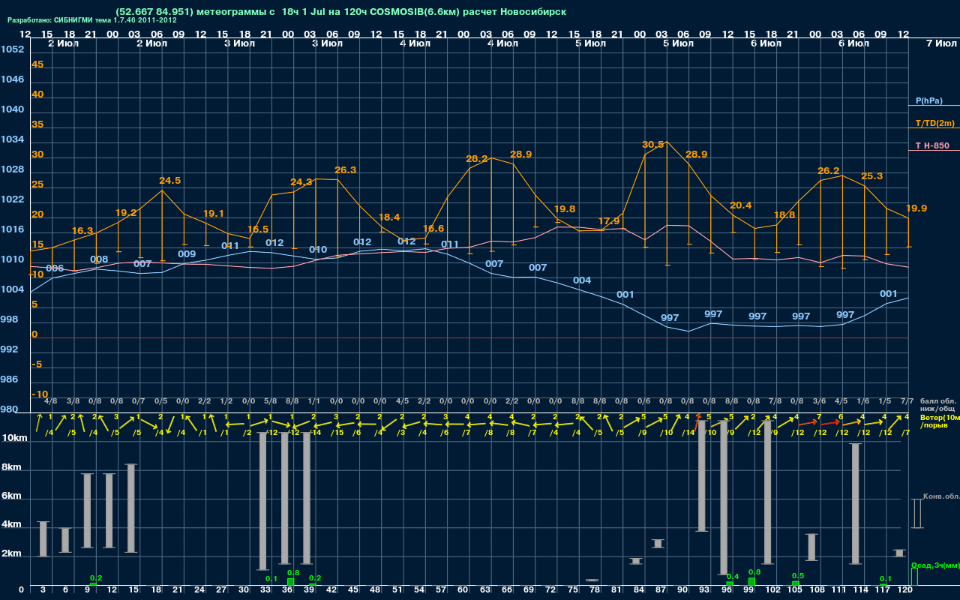This screenshot has height=600, width=960.
Task: Click the cloud amount value 3/6
Action: click(x=820, y=401)
